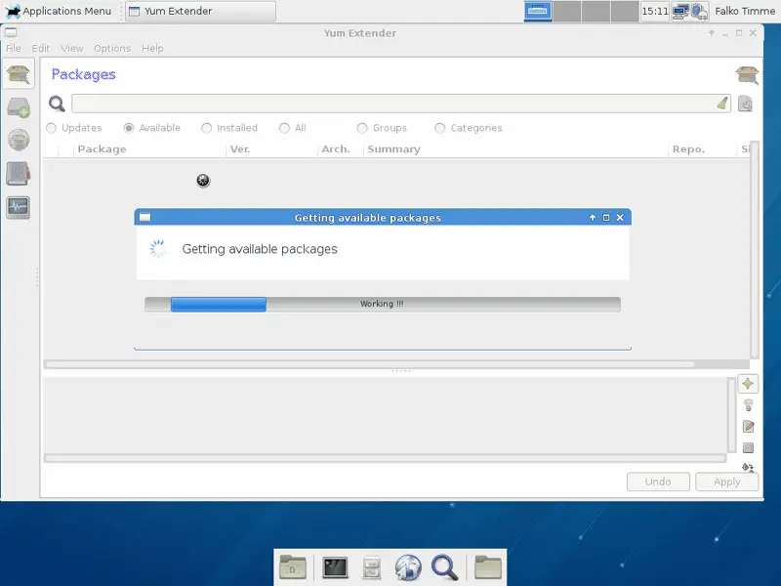Show changelog notepad icon

(x=748, y=427)
